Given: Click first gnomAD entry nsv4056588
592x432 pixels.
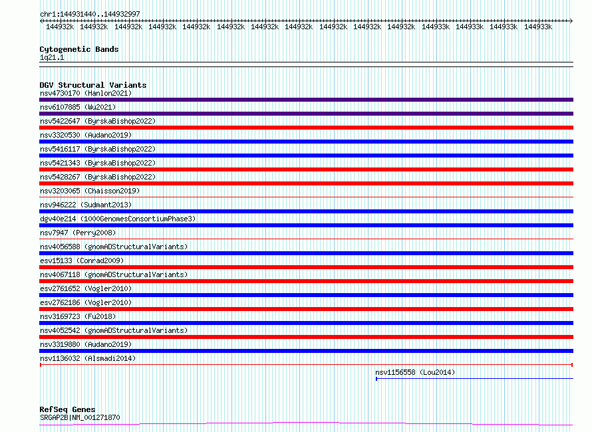Looking at the screenshot, I should pyautogui.click(x=114, y=247).
